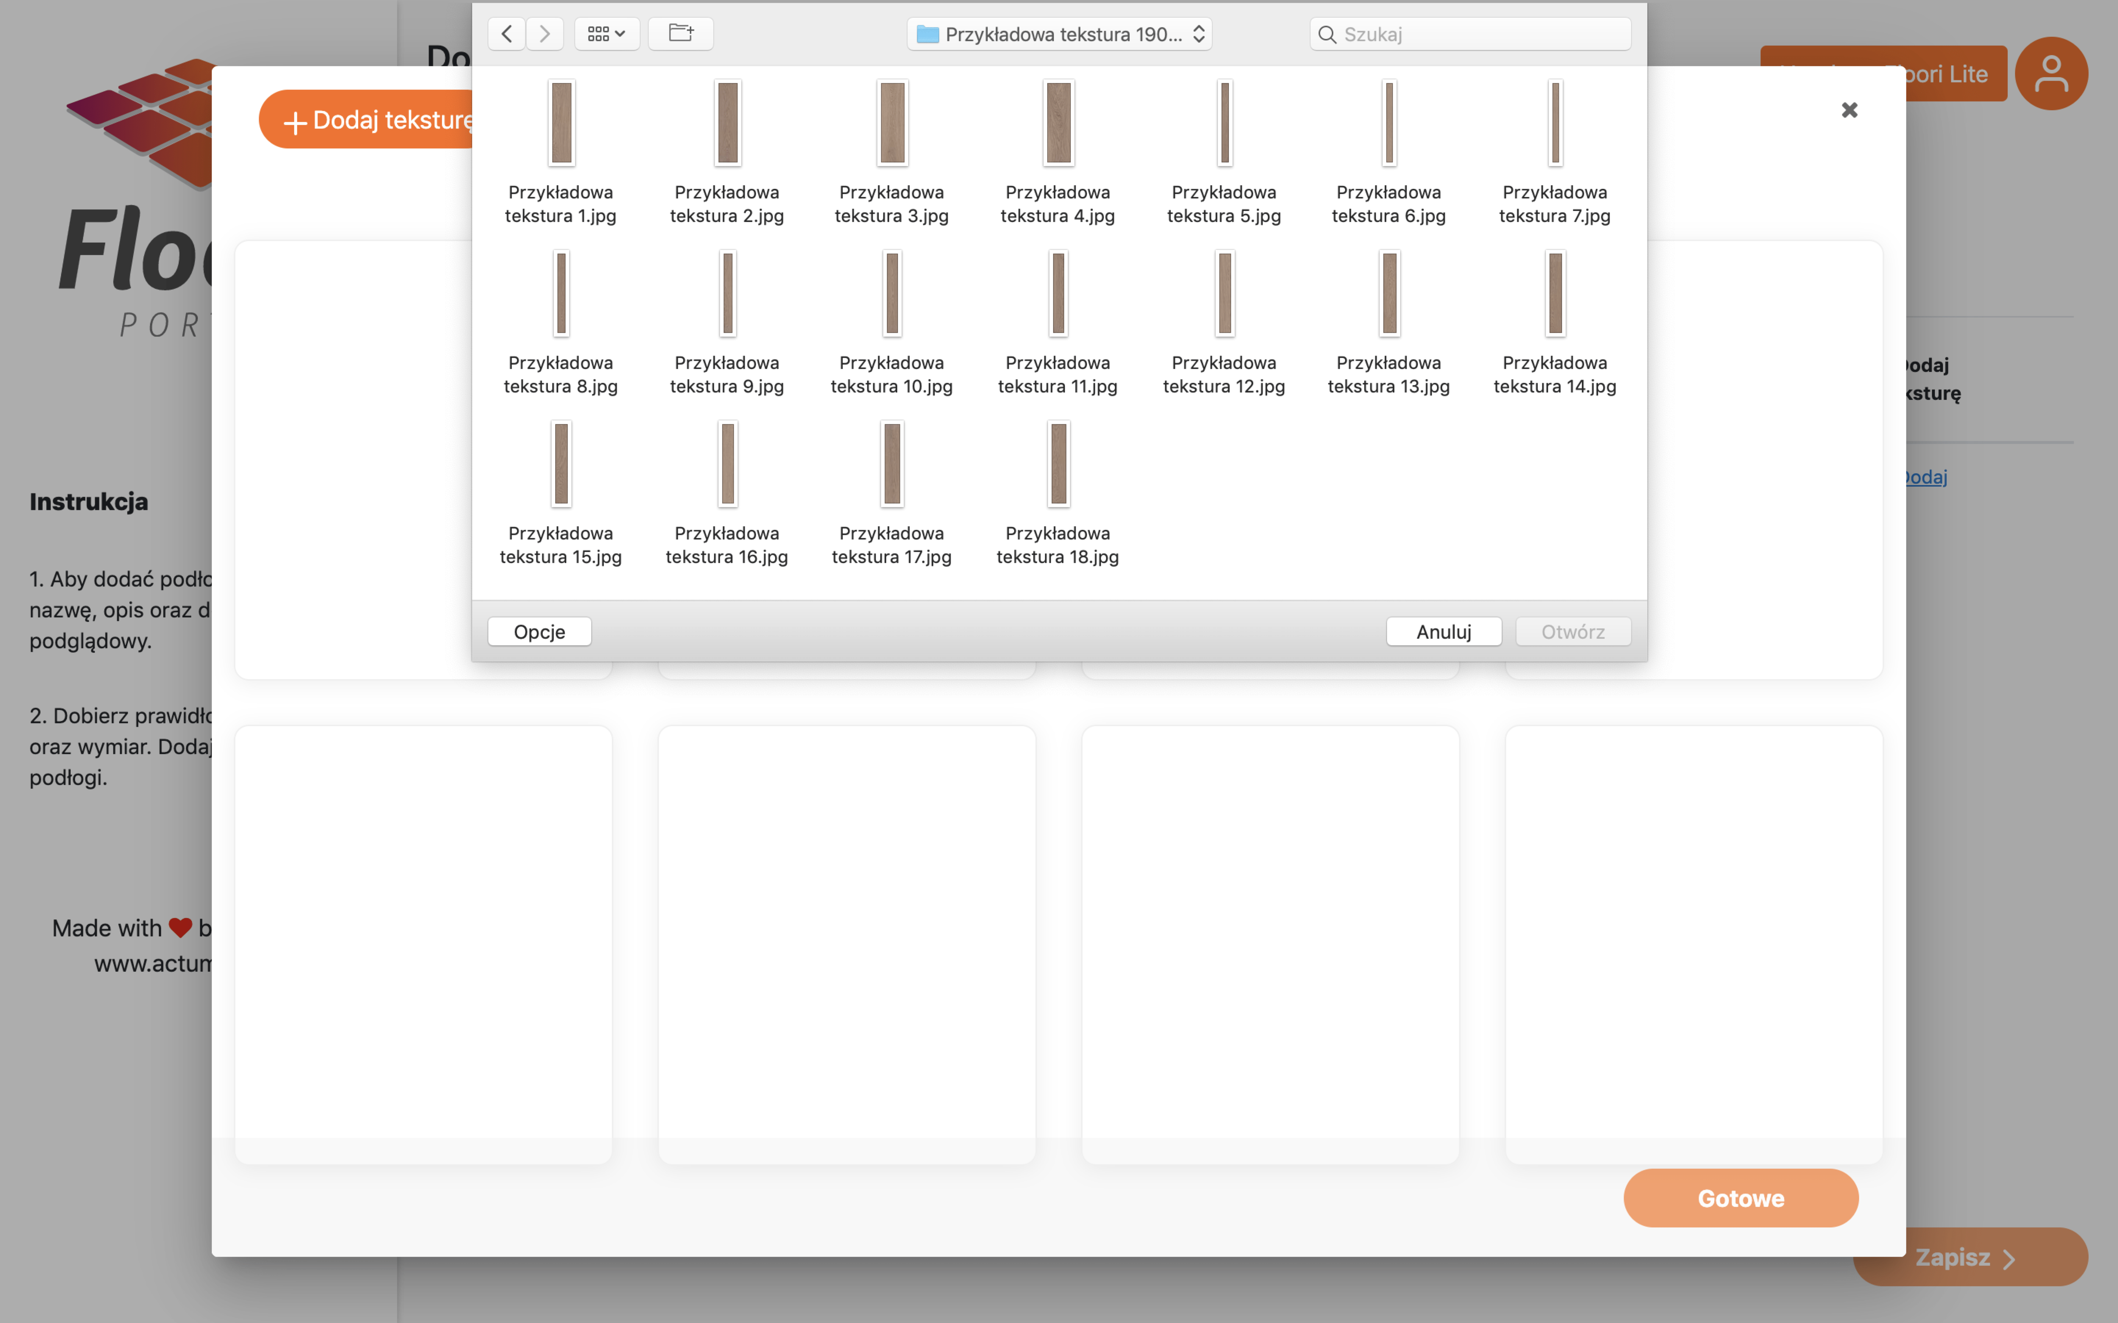The image size is (2118, 1323).
Task: Click the file name Przykładowa tekstura 14.jpg
Action: click(1555, 374)
